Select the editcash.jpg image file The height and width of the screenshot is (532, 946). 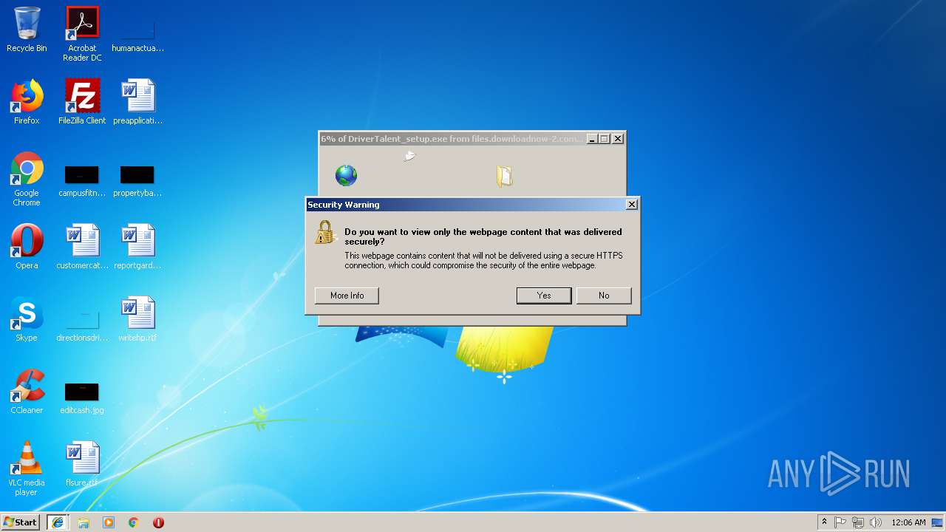coord(82,398)
